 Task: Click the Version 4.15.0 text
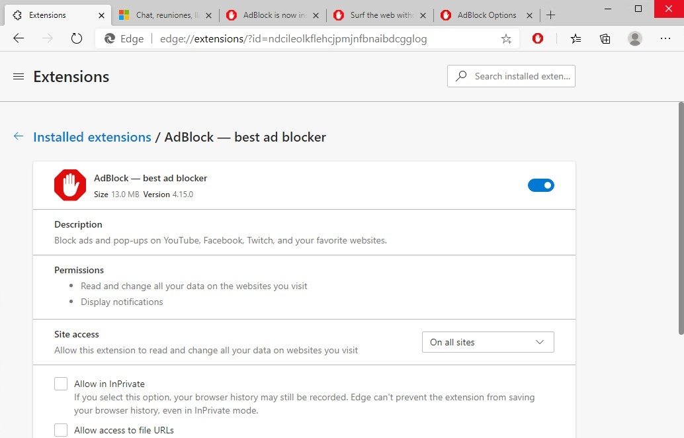pos(168,195)
